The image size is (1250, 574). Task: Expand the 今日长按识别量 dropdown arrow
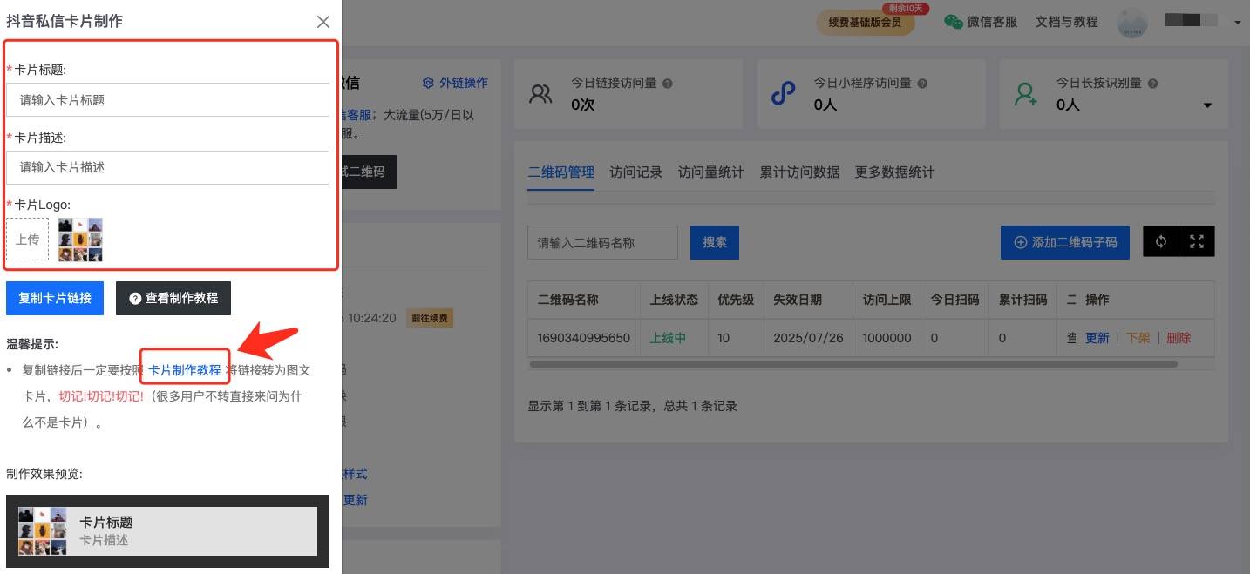(x=1207, y=105)
